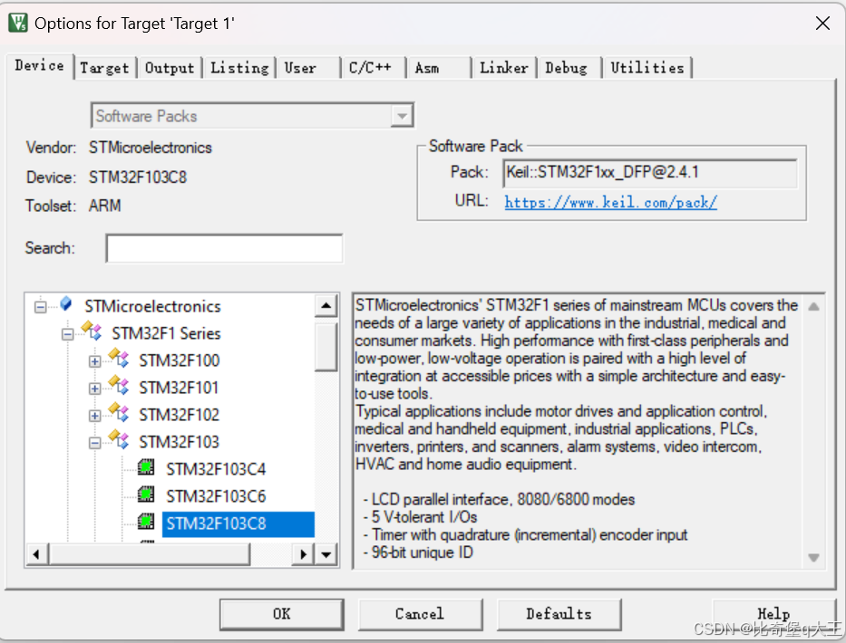Click the chip icon beside STM32F103C8
Screen dimensions: 846x643
coord(146,521)
